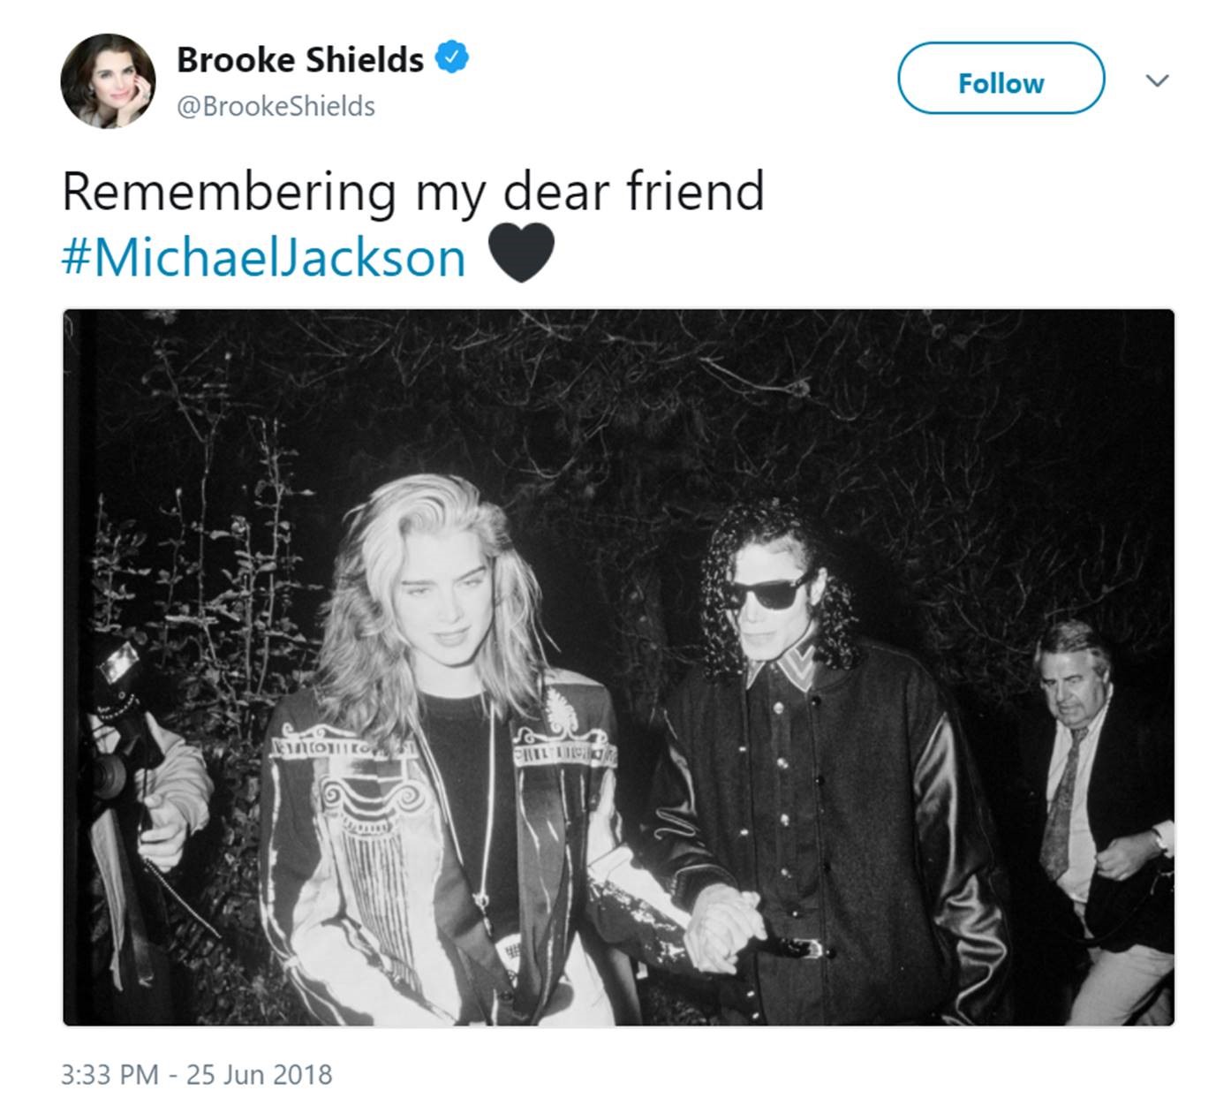Click the blue verified checkmark badge
Image resolution: width=1216 pixels, height=1106 pixels.
pyautogui.click(x=453, y=58)
